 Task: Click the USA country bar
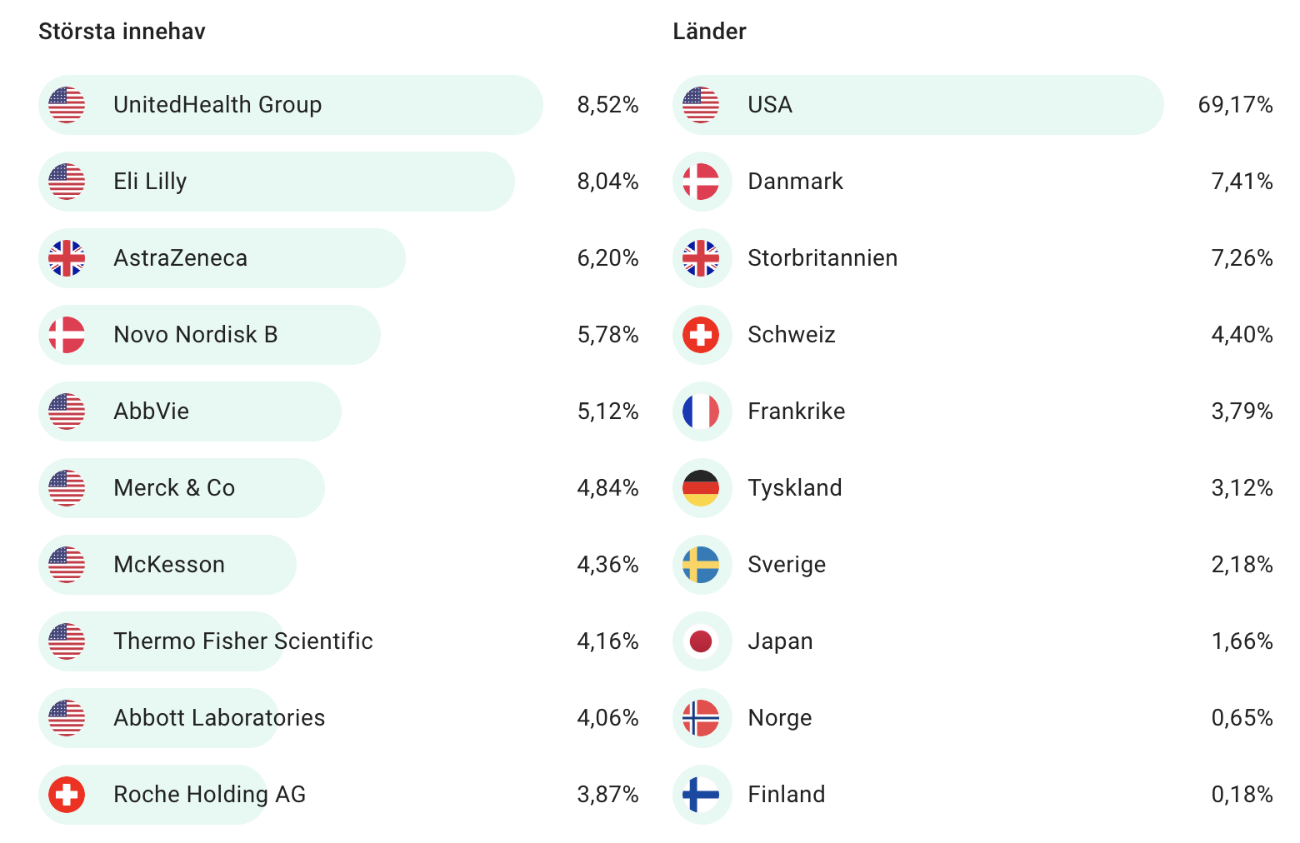pos(917,105)
